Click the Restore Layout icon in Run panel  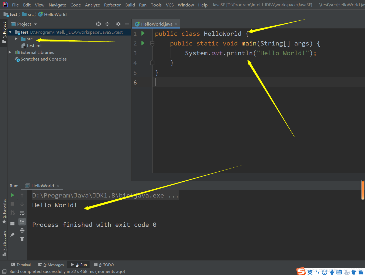click(12, 223)
